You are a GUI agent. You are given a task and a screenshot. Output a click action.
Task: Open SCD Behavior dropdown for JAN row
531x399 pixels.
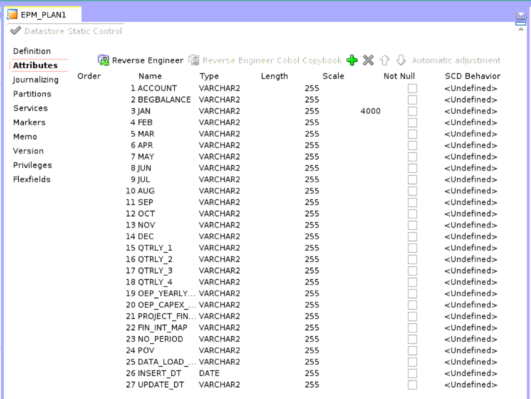coord(470,111)
